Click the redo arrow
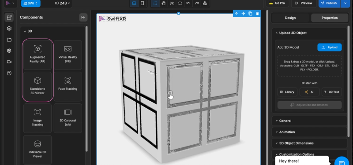The height and width of the screenshot is (165, 353). pos(197,3)
